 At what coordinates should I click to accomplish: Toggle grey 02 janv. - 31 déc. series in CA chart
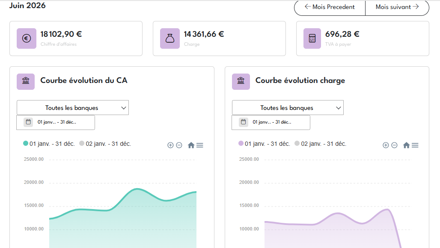pyautogui.click(x=105, y=144)
